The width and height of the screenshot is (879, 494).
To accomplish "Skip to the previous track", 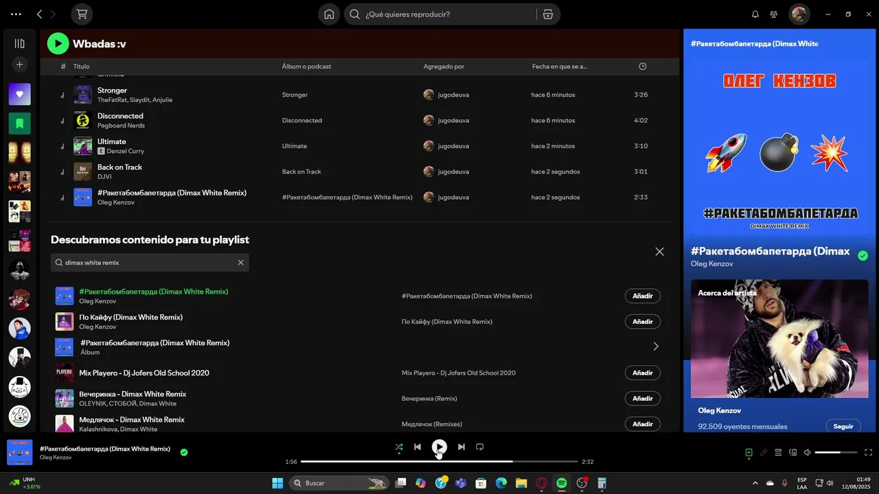I will coord(417,447).
